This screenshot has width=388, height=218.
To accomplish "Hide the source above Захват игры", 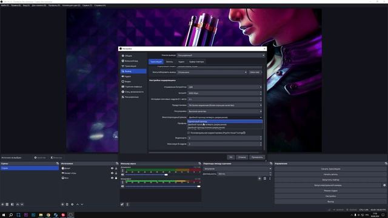I will [x=112, y=168].
